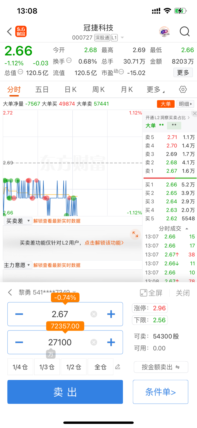Select 买5 bid row at 2.62

point(170,219)
